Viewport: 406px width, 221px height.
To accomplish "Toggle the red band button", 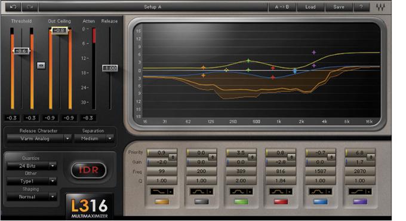I will pyautogui.click(x=281, y=201).
